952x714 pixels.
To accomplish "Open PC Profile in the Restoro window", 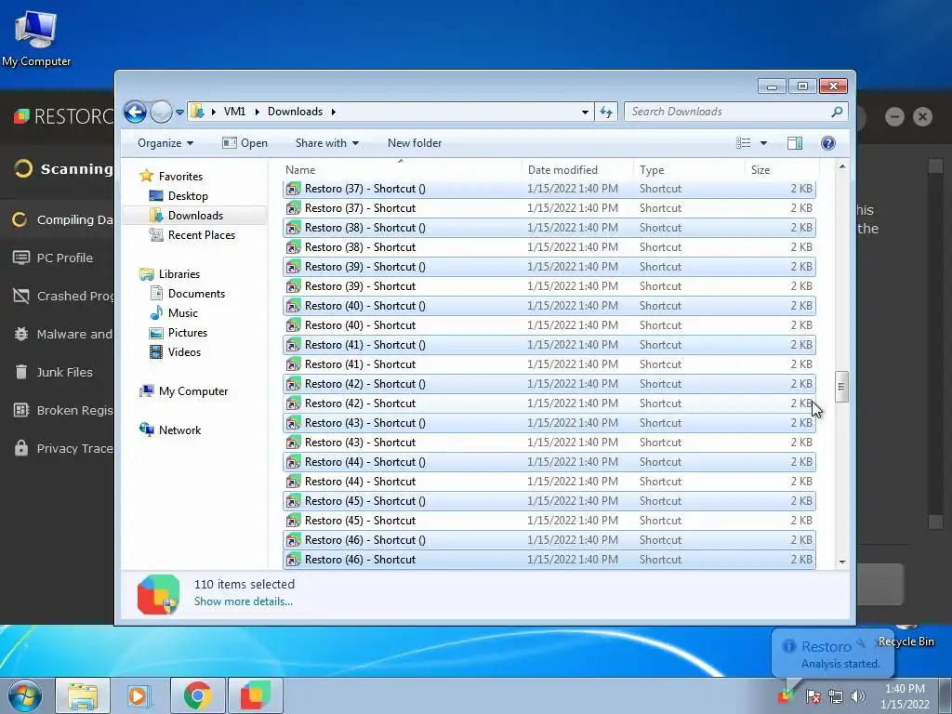I will [57, 258].
